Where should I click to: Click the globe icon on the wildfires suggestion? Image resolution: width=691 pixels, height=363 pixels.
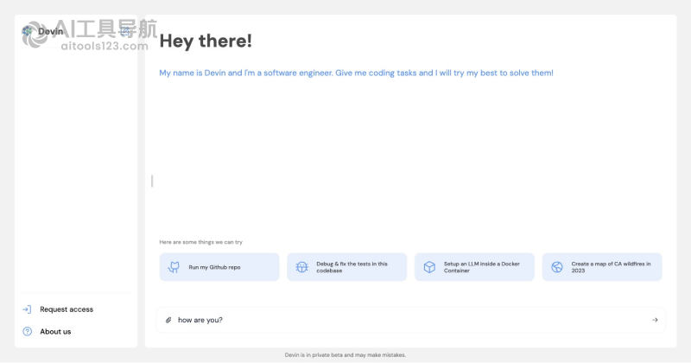pos(557,267)
